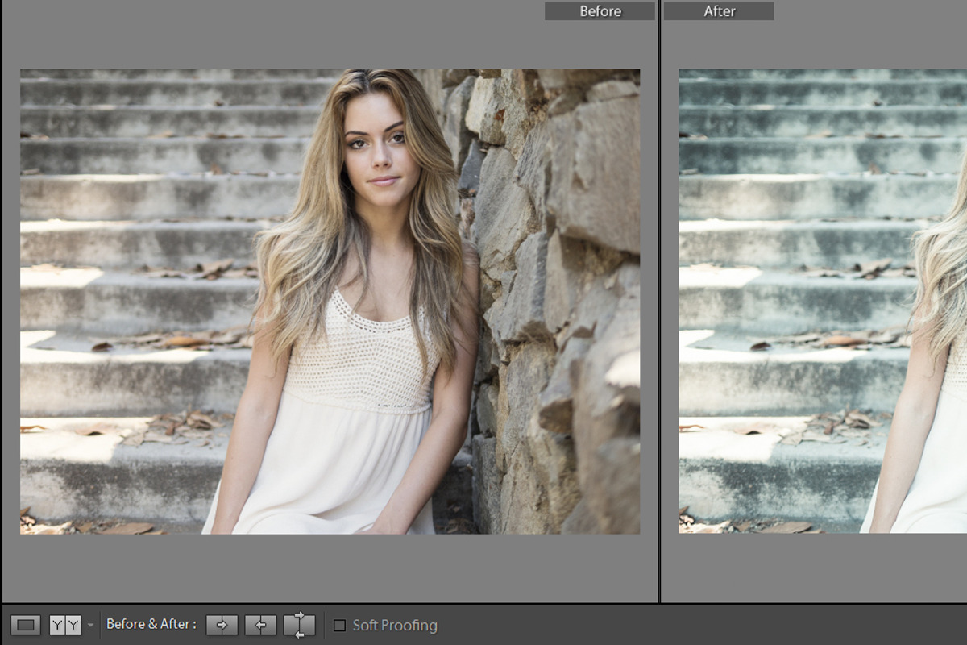The height and width of the screenshot is (645, 967).
Task: Click the Before label
Action: coord(600,11)
